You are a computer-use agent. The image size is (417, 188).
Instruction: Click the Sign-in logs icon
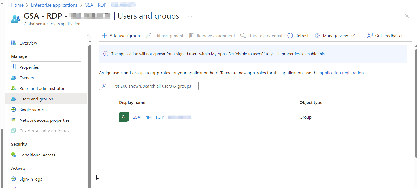click(14, 179)
